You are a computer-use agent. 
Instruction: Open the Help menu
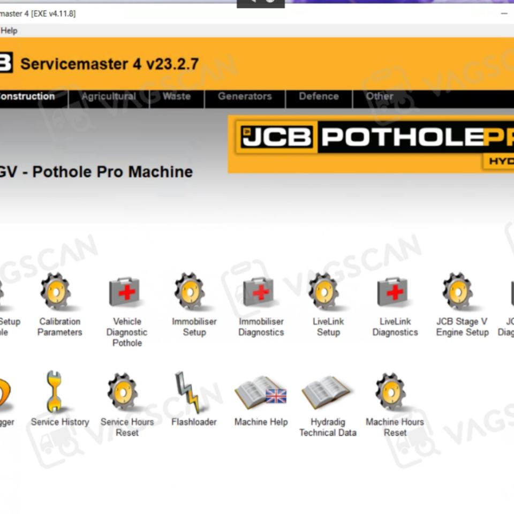[9, 31]
